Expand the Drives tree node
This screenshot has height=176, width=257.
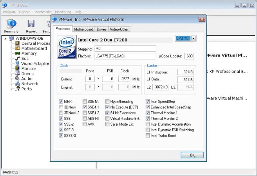click(x=12, y=74)
